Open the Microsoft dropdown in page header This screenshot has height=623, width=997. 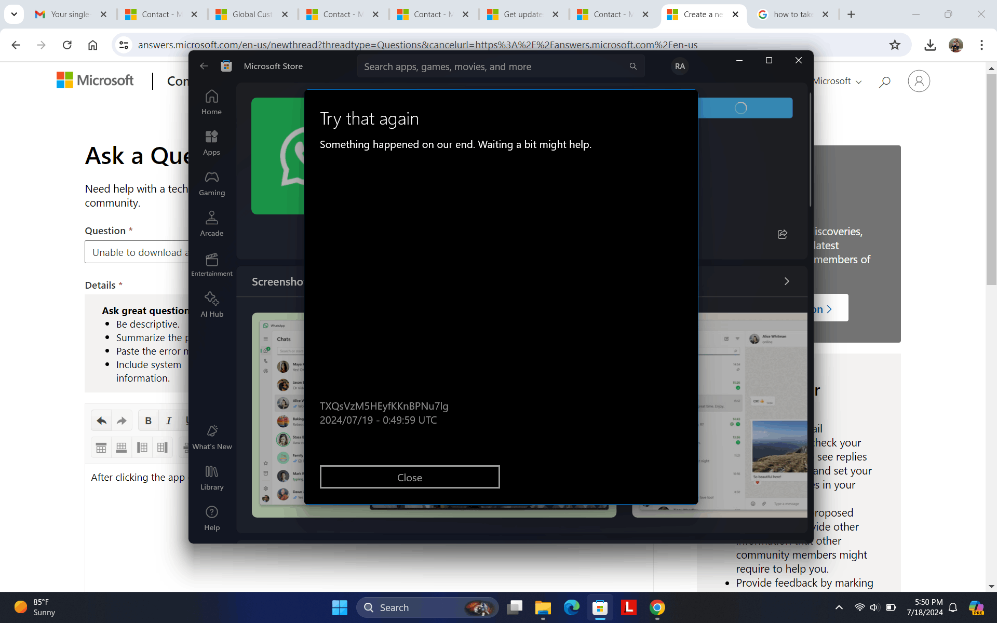click(837, 81)
